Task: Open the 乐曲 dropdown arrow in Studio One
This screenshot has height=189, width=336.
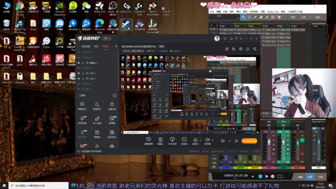Action: point(310,17)
